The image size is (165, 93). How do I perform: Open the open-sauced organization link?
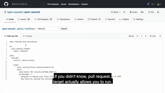click(15, 12)
